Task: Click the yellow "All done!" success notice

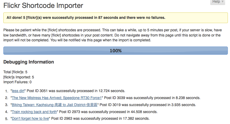Action: (x=116, y=18)
